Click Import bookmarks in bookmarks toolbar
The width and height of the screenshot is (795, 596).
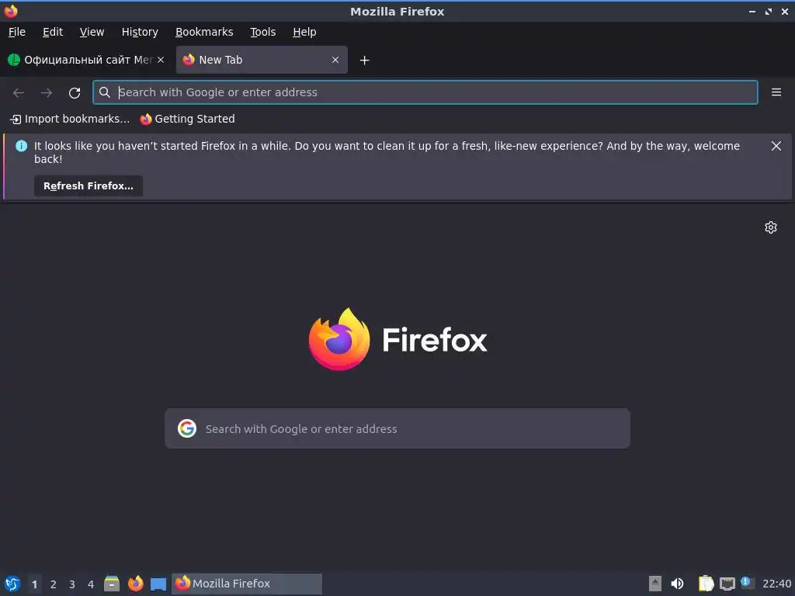(x=70, y=119)
